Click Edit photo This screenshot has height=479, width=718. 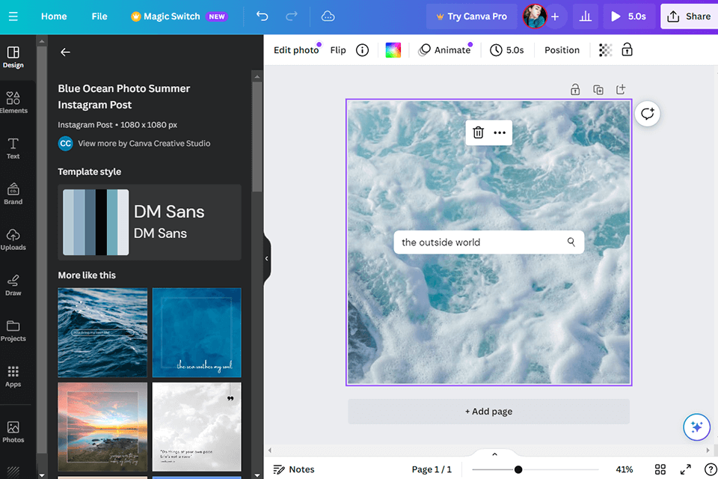(x=296, y=50)
